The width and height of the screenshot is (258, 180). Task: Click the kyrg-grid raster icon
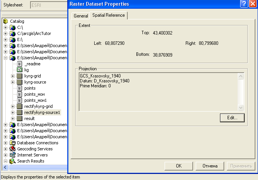(x=20, y=76)
